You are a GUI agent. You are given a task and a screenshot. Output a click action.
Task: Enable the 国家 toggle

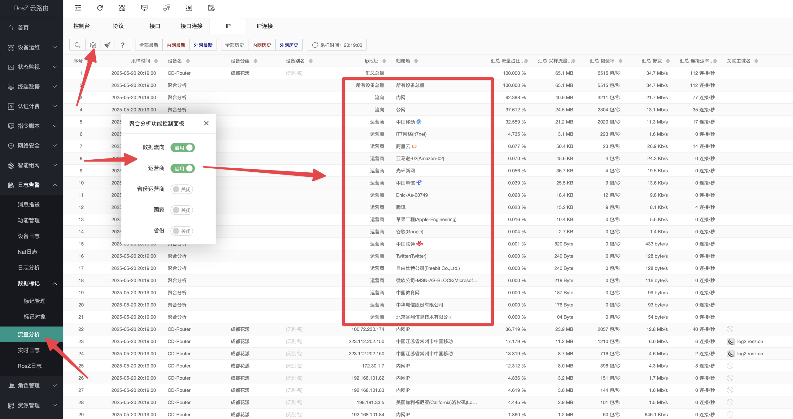point(182,210)
